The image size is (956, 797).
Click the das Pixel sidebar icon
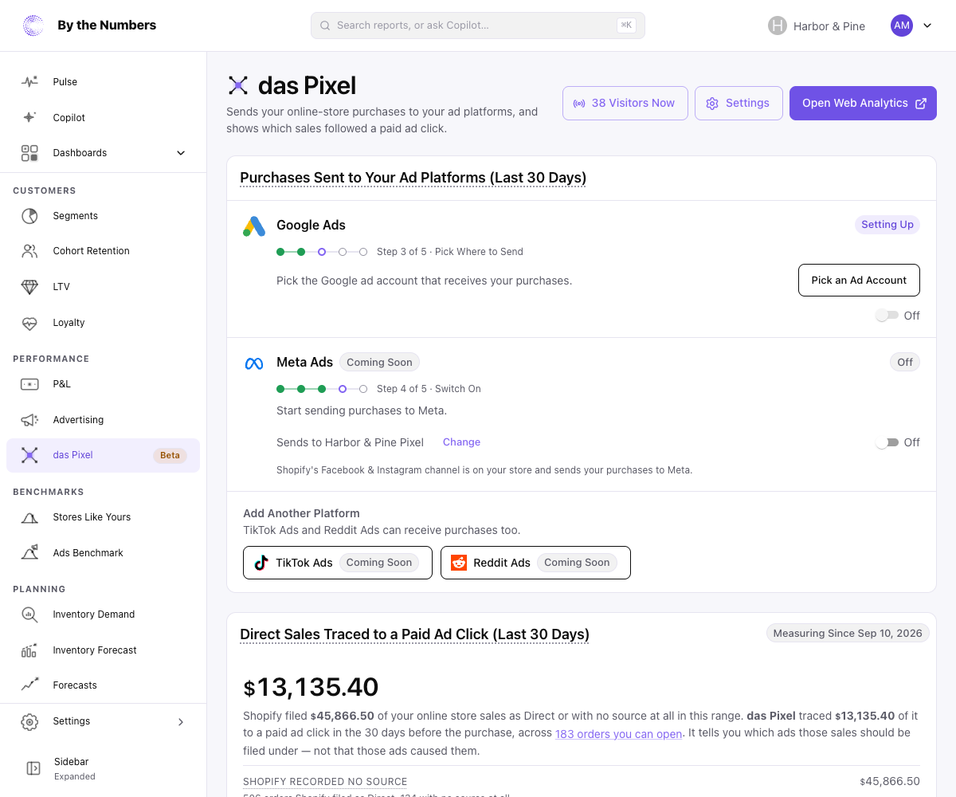29,455
